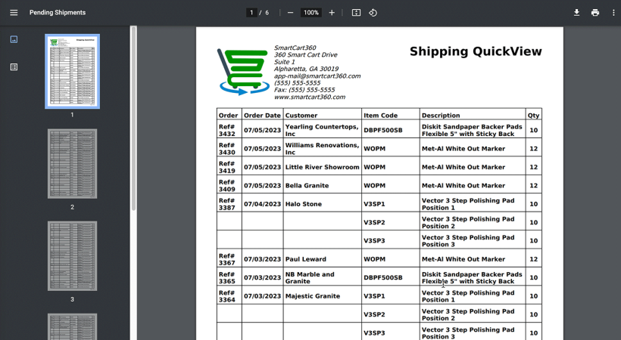Click customer Majestic Granite

[313, 296]
